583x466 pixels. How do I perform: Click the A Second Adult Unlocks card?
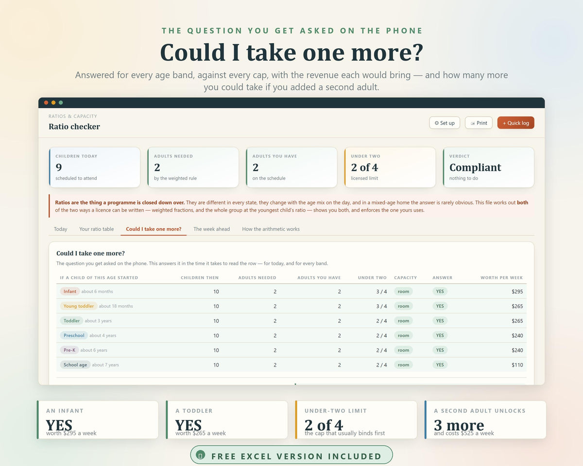point(485,420)
